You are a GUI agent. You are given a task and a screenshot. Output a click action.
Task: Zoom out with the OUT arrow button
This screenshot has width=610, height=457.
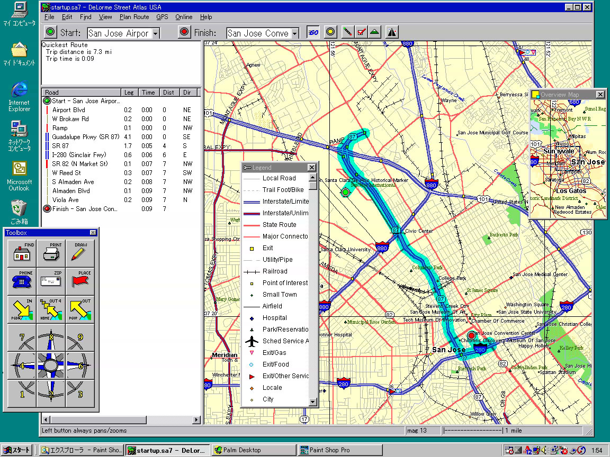tap(80, 309)
